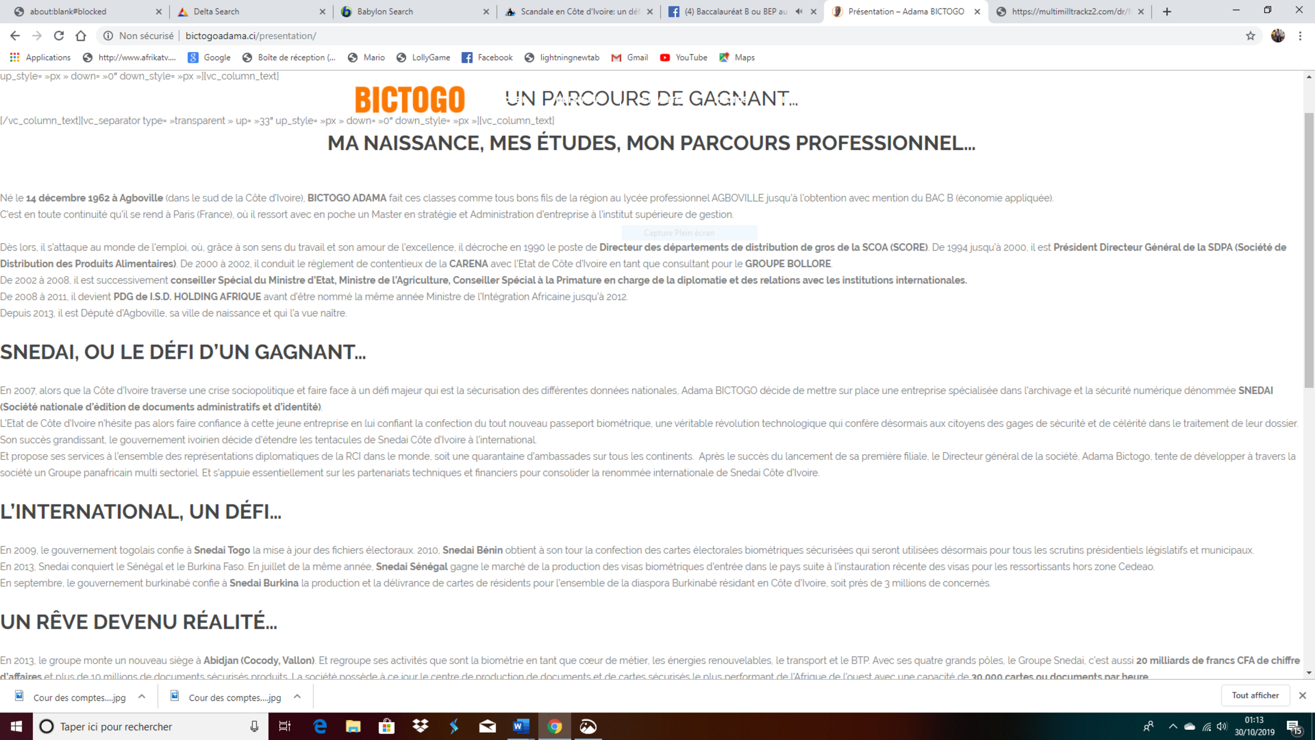Viewport: 1315px width, 740px height.
Task: Bookmark this page with the star icon
Action: coord(1250,36)
